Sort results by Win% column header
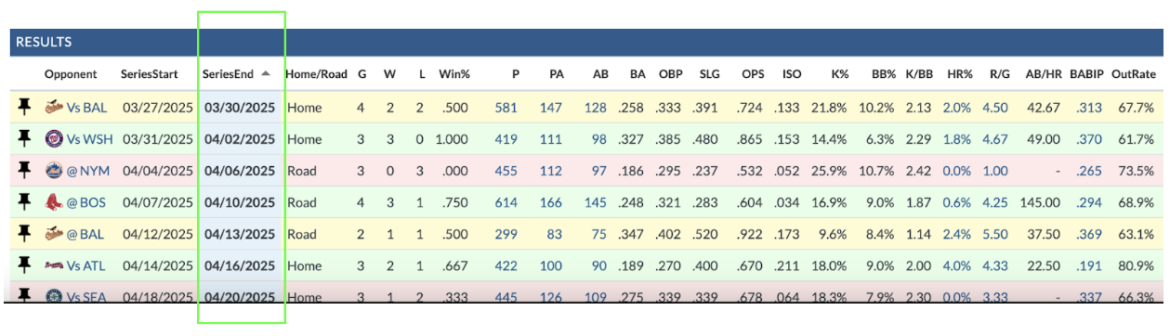1170x336 pixels. click(x=454, y=73)
